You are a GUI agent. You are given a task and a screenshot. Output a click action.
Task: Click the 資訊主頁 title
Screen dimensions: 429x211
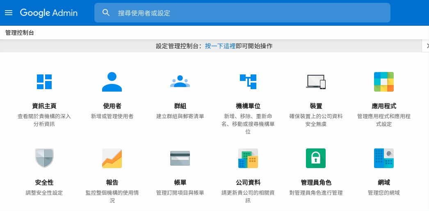pyautogui.click(x=44, y=106)
